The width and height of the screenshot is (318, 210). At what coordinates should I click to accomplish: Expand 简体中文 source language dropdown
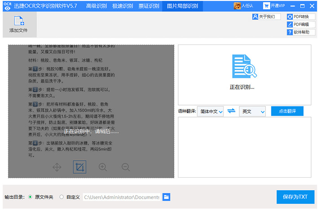pos(210,111)
